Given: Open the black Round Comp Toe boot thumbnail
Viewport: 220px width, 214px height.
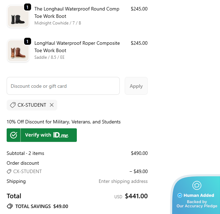Looking at the screenshot, I should pos(18,16).
